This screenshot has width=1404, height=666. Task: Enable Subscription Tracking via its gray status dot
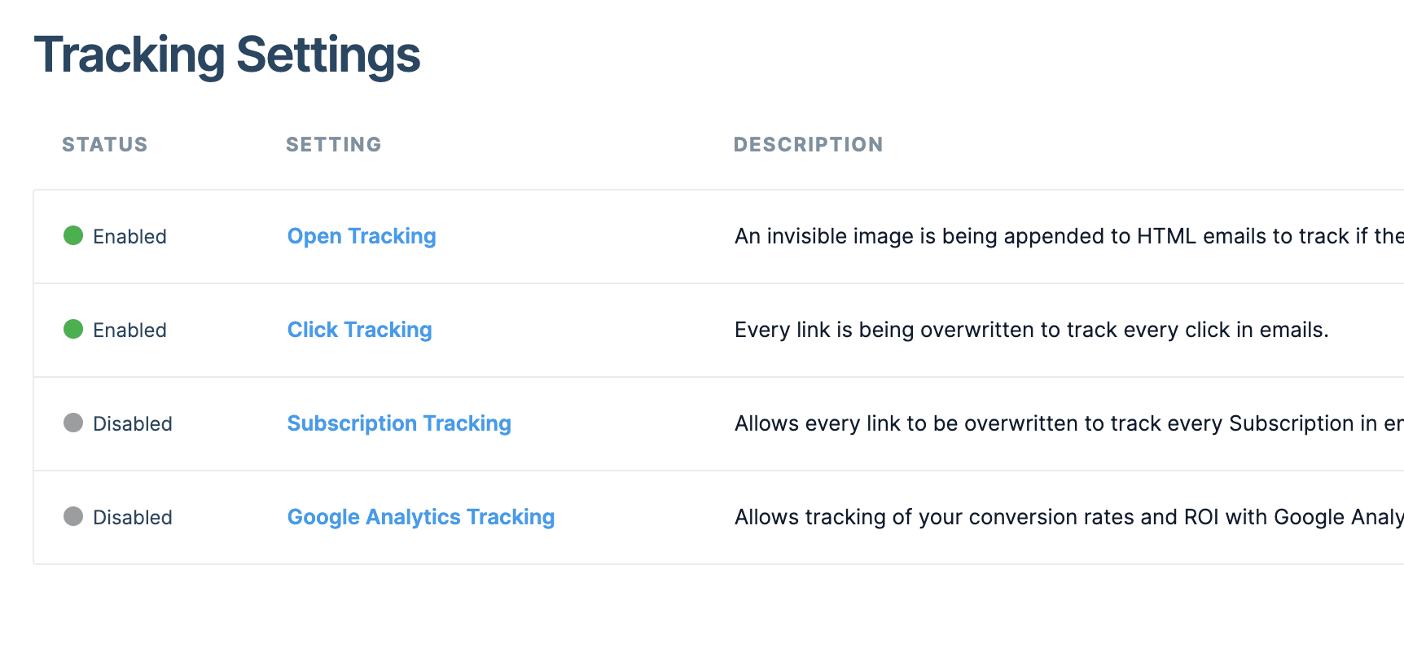pyautogui.click(x=72, y=423)
